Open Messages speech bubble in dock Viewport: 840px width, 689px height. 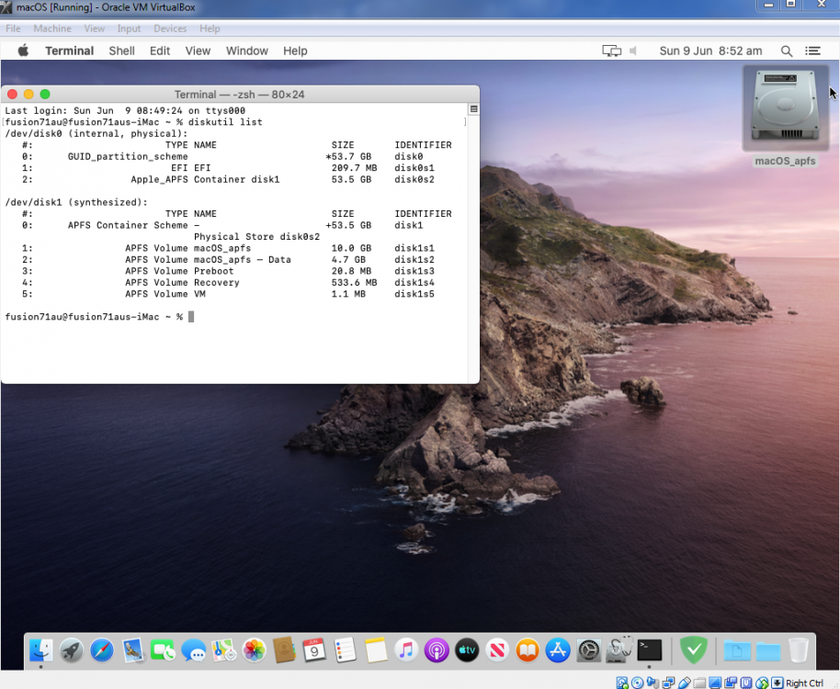click(193, 650)
